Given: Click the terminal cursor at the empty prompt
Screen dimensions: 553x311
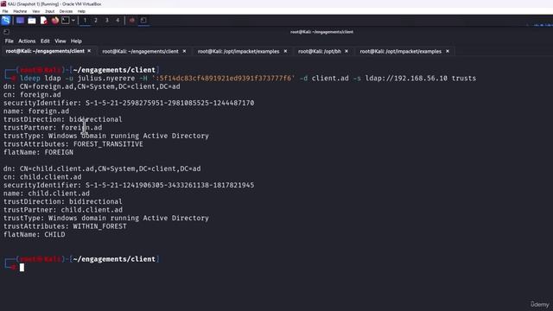Looking at the screenshot, I should 22,267.
